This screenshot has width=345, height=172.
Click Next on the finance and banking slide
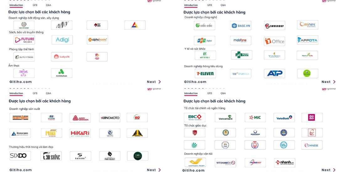coord(329,170)
